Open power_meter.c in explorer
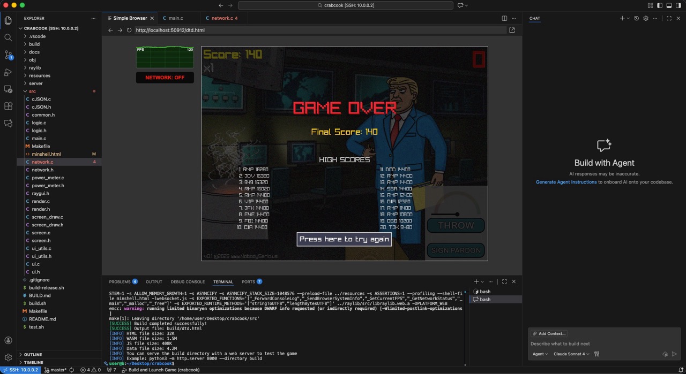The width and height of the screenshot is (686, 374). [x=48, y=178]
